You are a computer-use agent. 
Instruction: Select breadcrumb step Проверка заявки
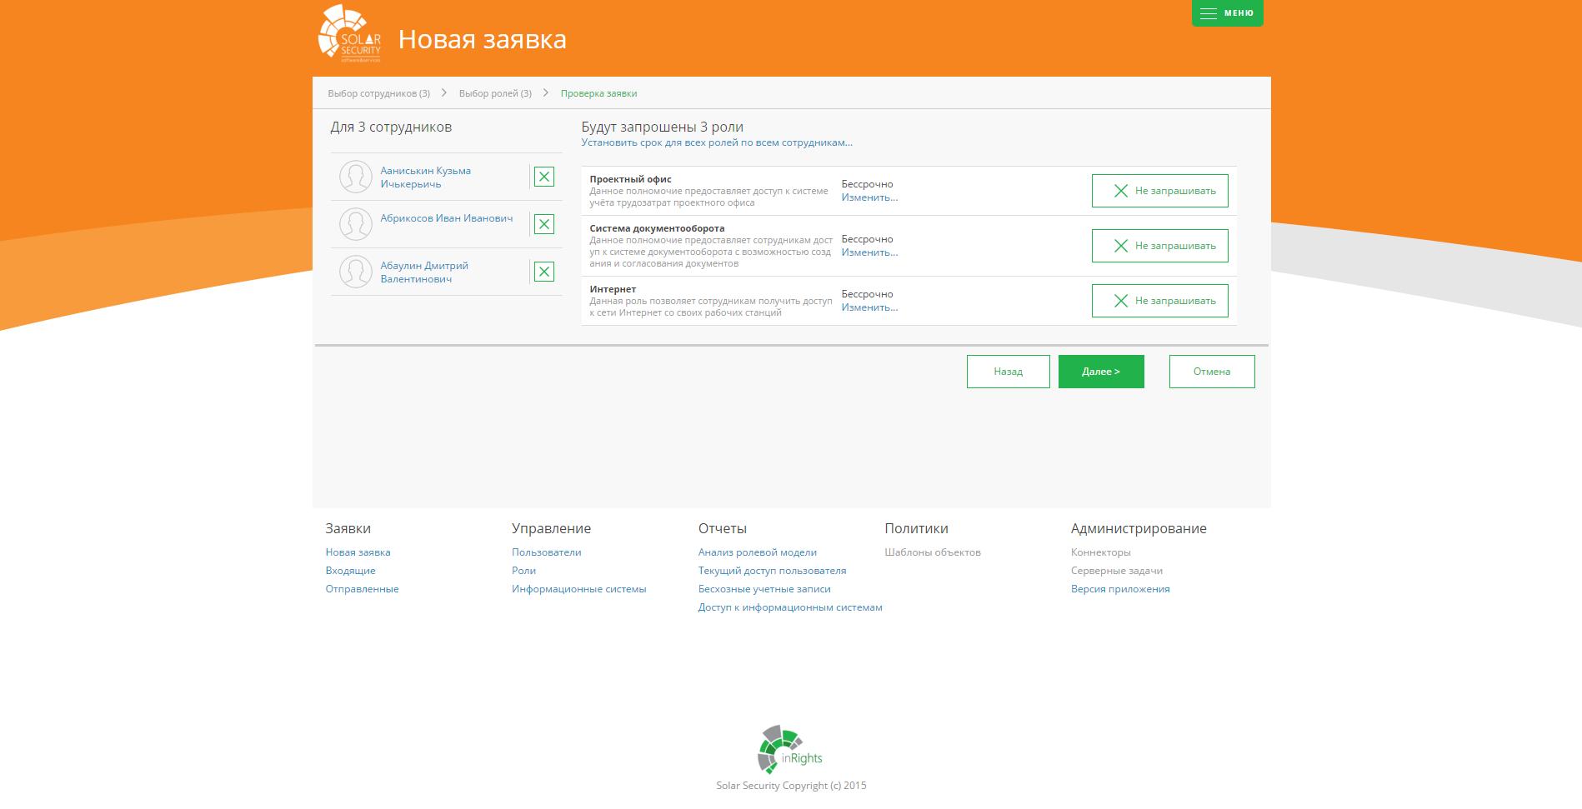[598, 93]
